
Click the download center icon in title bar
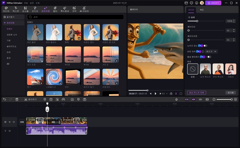(x=196, y=3)
